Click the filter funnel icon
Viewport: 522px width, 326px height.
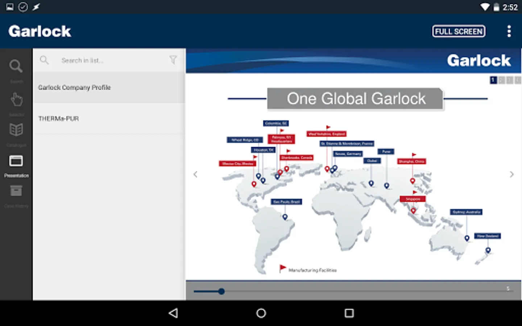tap(173, 60)
